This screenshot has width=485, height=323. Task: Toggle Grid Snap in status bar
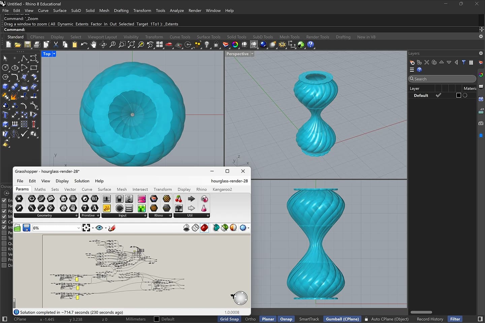tap(229, 319)
